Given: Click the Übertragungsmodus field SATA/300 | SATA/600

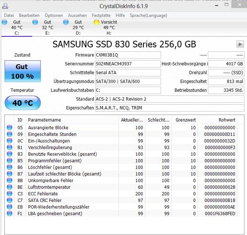Looking at the screenshot, I should tap(128, 82).
